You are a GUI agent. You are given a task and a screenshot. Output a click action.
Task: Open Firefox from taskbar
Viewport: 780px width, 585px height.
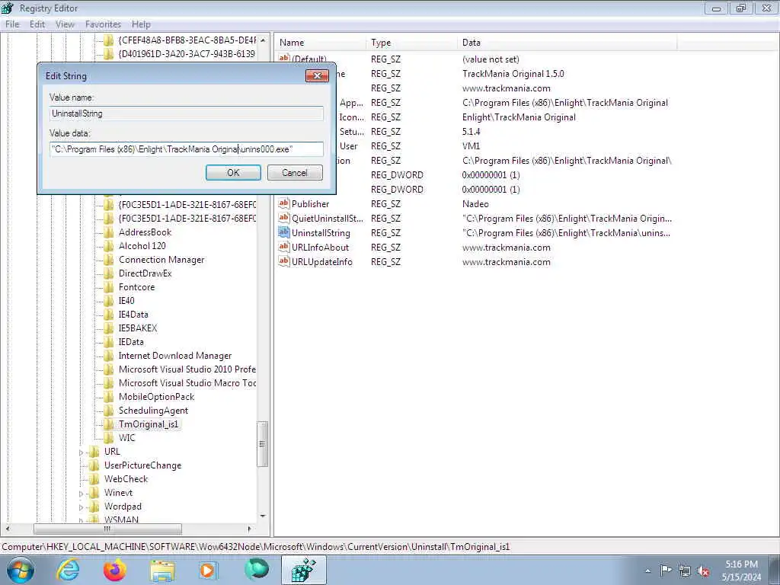(114, 570)
